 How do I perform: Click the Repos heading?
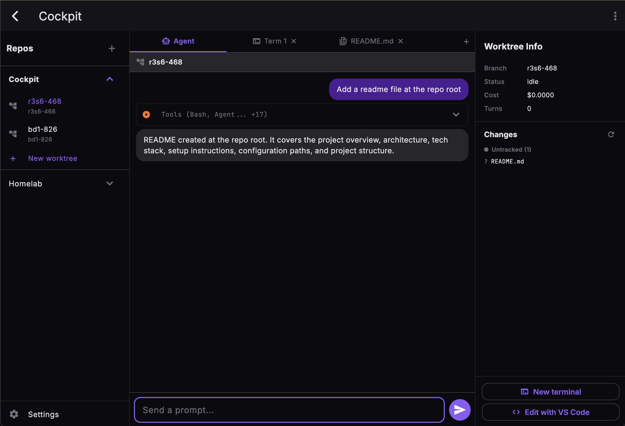[x=20, y=48]
